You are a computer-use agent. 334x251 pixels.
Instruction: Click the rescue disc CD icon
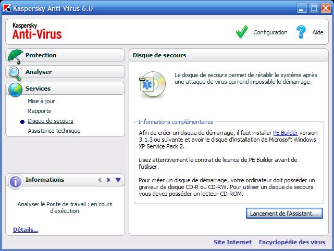(x=152, y=84)
